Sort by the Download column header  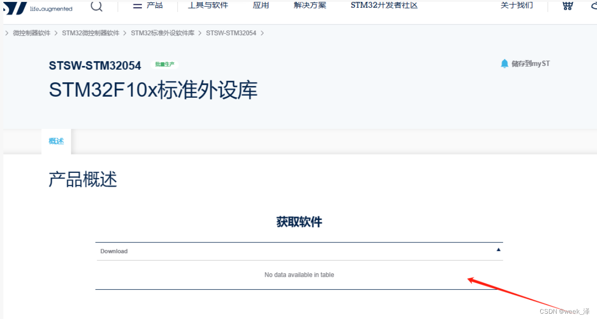point(299,251)
